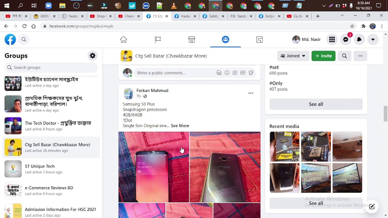Click See all under hashtag topics
Viewport: 388px width, 218px height.
pos(316,104)
